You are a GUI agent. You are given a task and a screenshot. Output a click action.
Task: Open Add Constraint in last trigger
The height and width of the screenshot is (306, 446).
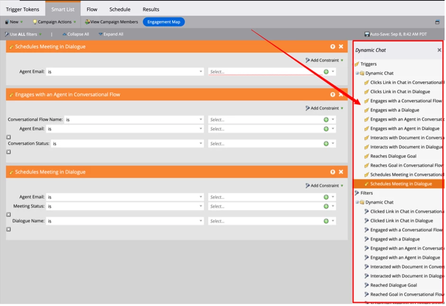coord(324,186)
